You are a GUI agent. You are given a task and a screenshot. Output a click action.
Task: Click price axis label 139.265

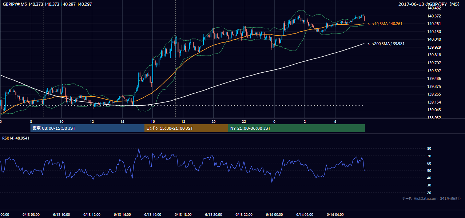pos(435,94)
